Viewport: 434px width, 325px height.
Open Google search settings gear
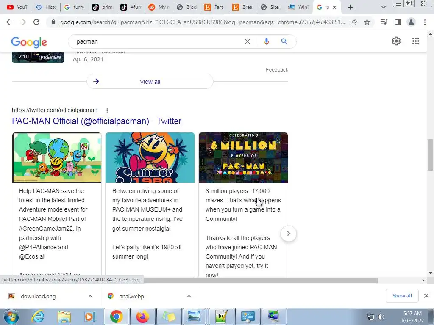tap(396, 41)
